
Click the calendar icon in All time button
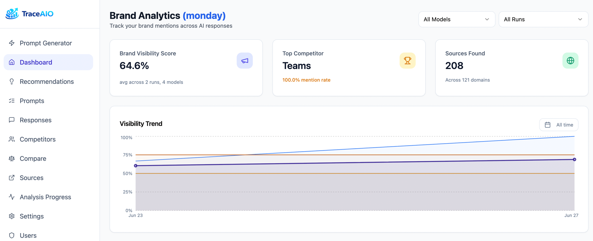[x=548, y=125]
